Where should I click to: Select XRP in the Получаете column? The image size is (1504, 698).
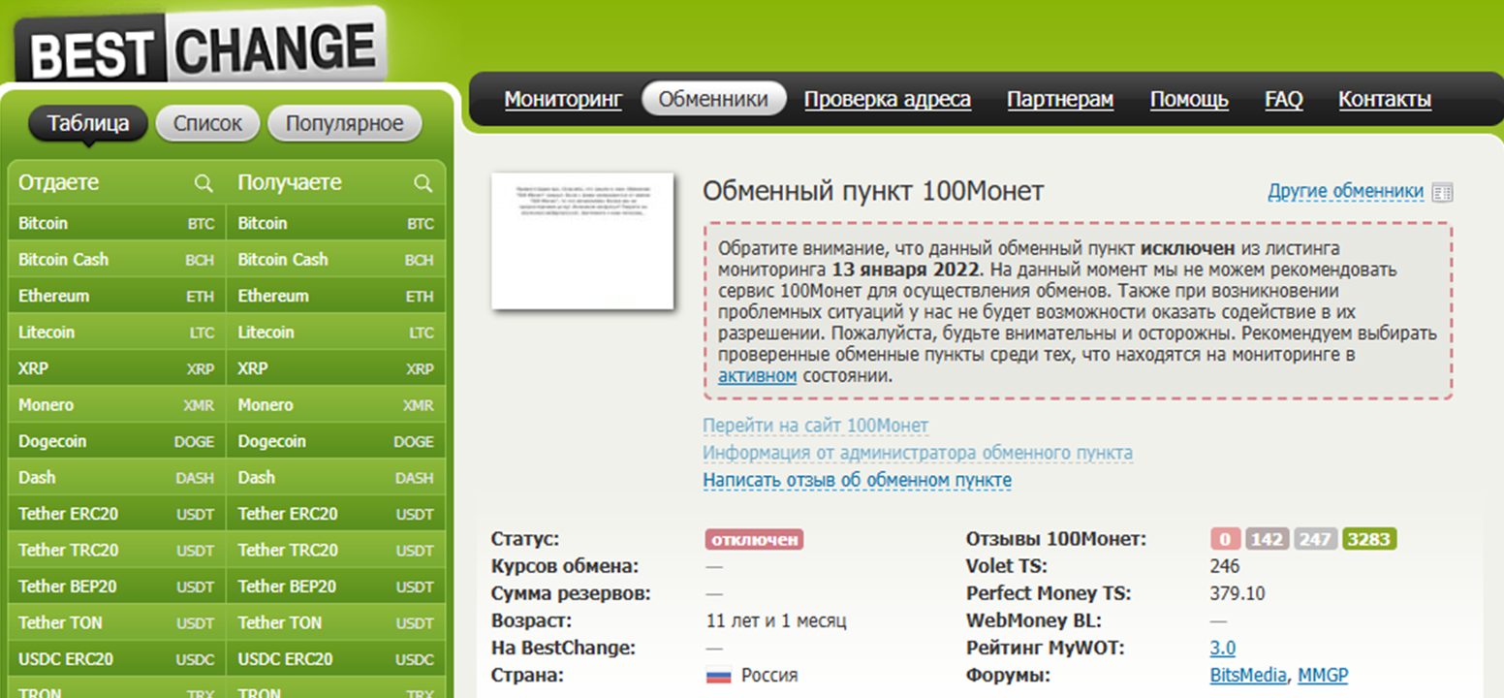click(x=336, y=368)
